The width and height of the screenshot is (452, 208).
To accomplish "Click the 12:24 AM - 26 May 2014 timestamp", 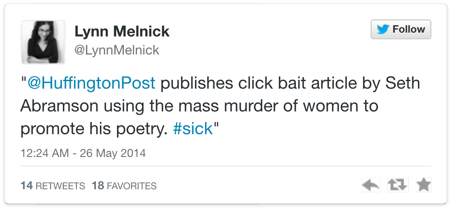I will pyautogui.click(x=83, y=153).
